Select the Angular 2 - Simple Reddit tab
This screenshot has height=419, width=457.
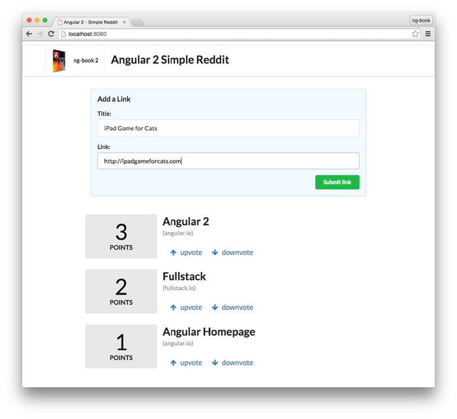90,22
